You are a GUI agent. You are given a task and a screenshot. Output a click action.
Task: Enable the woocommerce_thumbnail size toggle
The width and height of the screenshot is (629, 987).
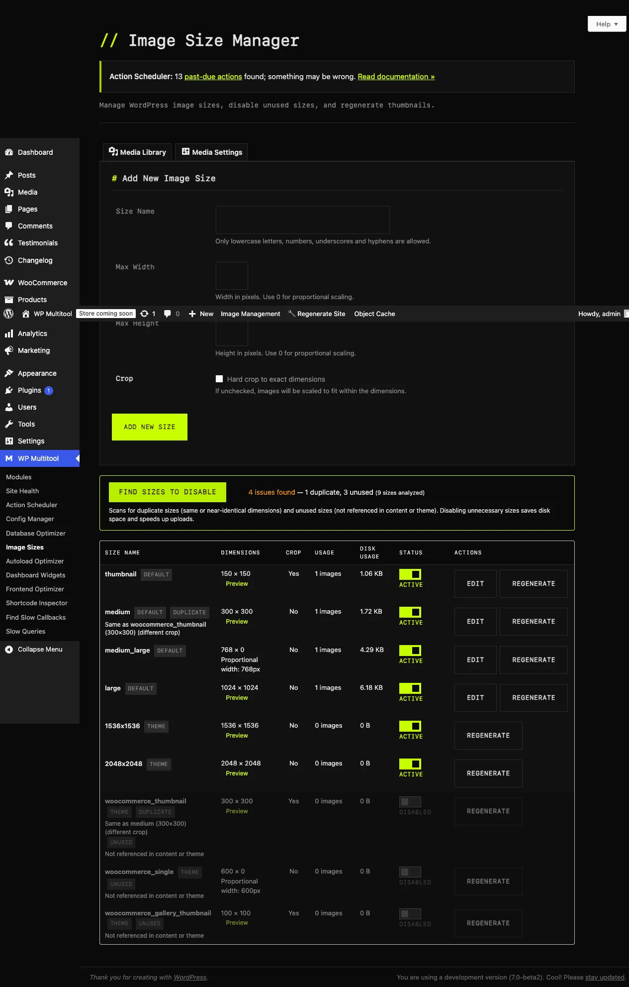click(x=410, y=802)
